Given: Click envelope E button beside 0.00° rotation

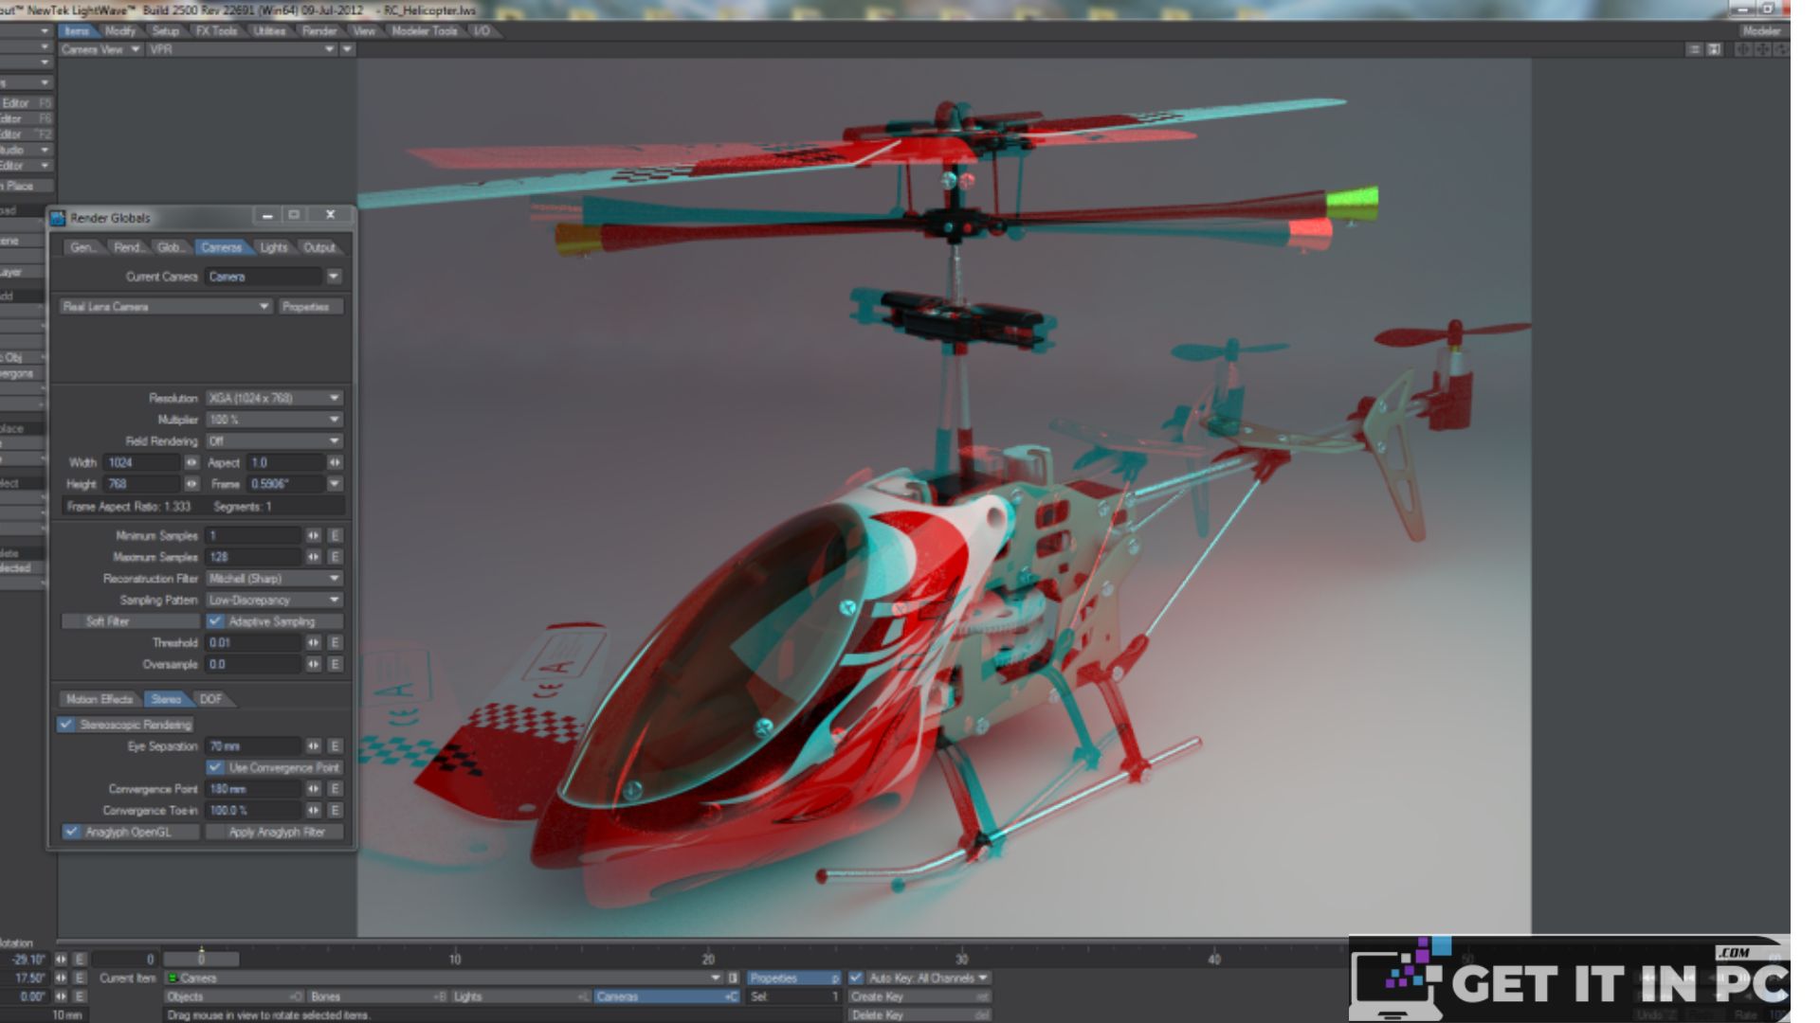Looking at the screenshot, I should [81, 996].
